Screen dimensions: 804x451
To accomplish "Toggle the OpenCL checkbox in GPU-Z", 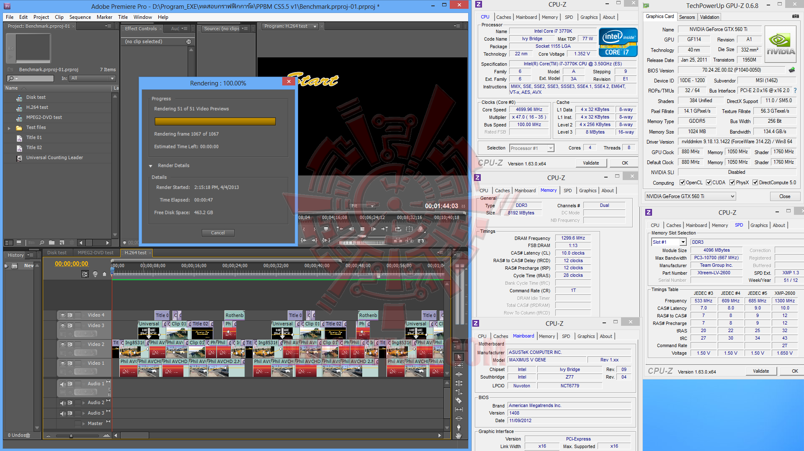I will click(x=682, y=183).
